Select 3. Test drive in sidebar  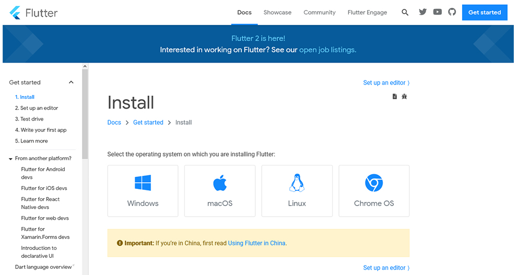29,119
